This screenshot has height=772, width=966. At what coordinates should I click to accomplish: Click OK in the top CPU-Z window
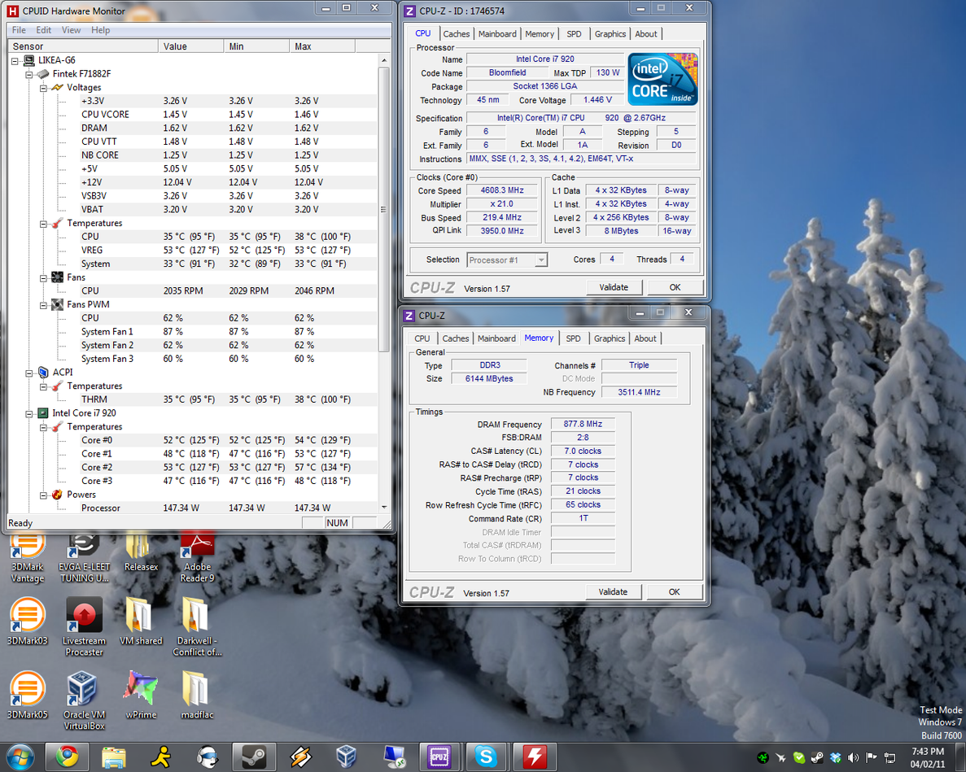click(x=675, y=287)
